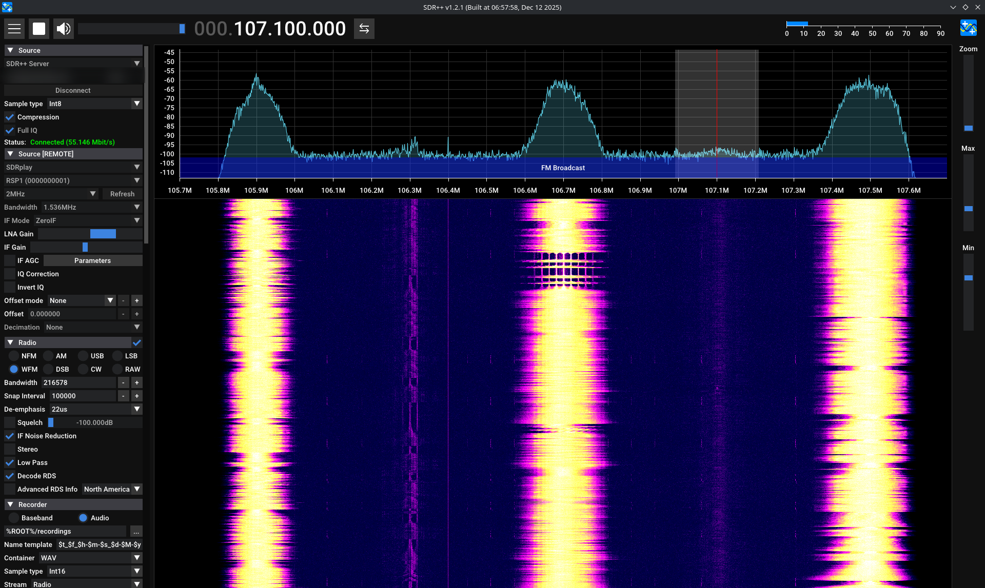Disable IF Noise Reduction
The image size is (985, 588).
(10, 436)
